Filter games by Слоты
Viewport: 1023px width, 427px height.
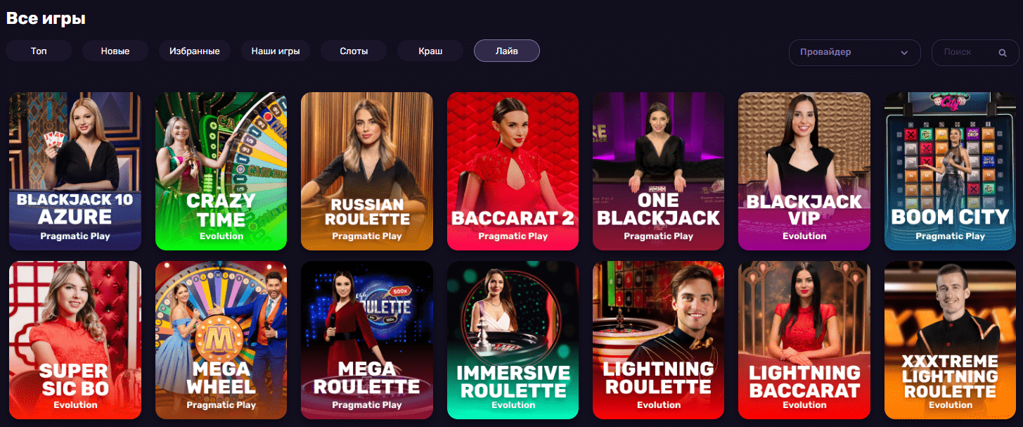coord(354,51)
